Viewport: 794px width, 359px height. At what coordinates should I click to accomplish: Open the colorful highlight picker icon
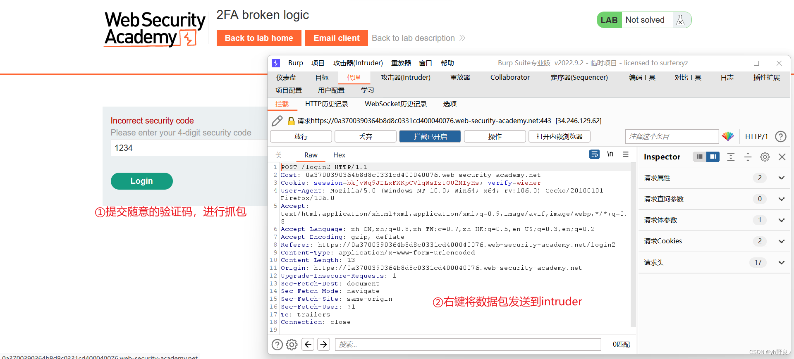coord(728,136)
